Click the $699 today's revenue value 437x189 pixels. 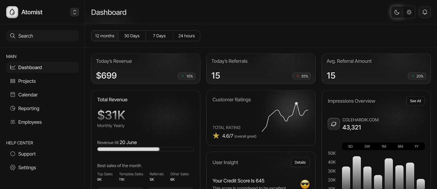106,75
